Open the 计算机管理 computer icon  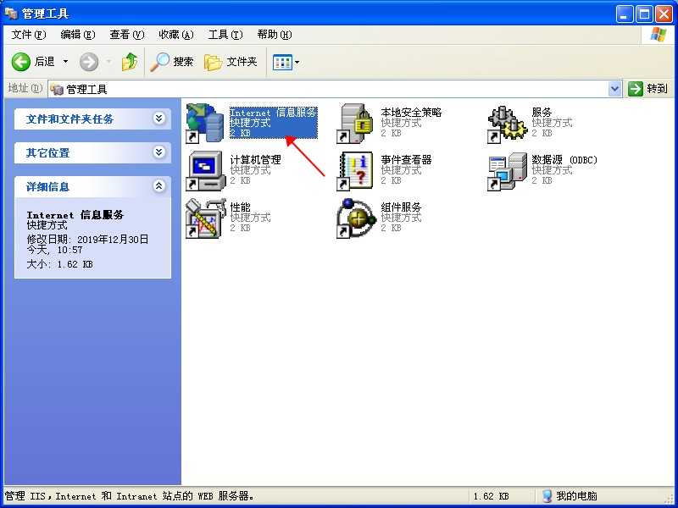point(205,171)
